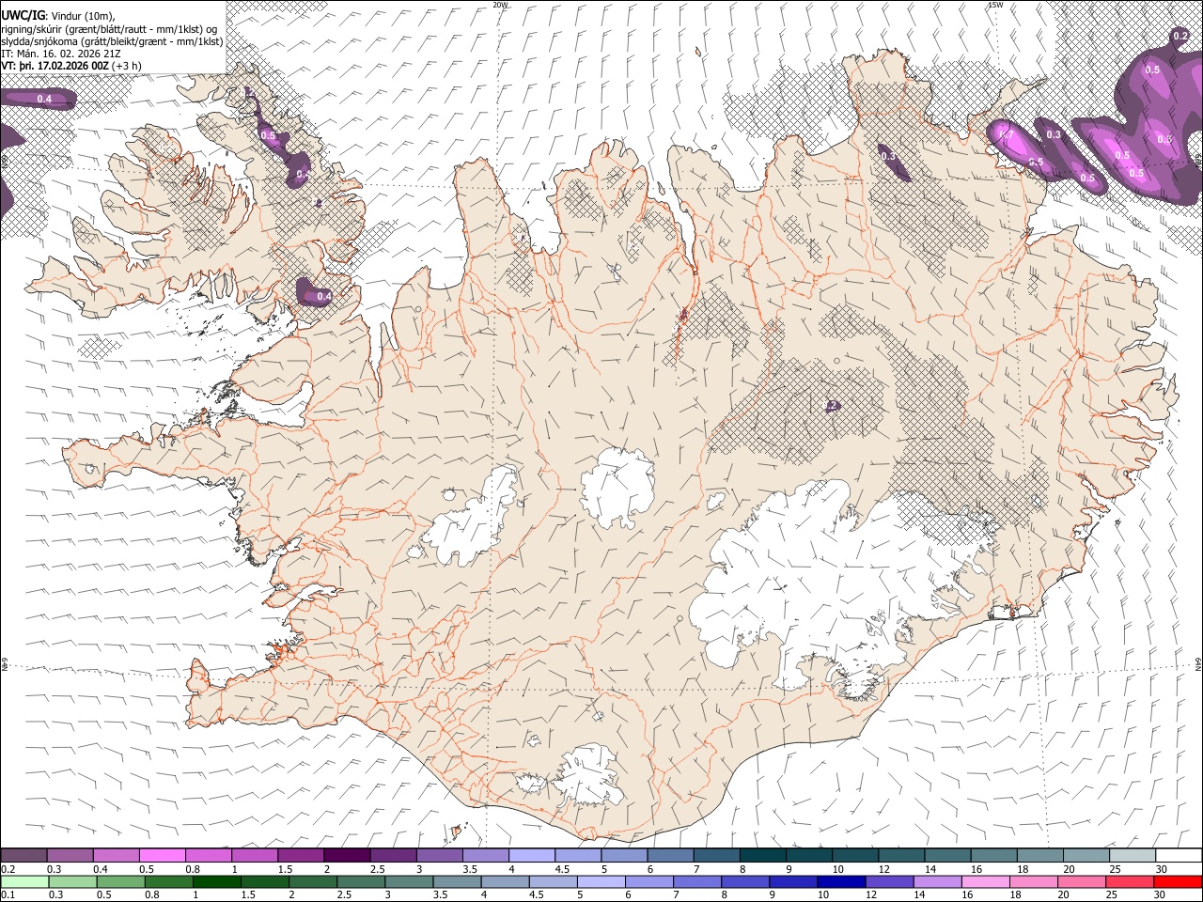Click white upper swatch labeled 30
Image resolution: width=1203 pixels, height=902 pixels.
(x=1177, y=856)
